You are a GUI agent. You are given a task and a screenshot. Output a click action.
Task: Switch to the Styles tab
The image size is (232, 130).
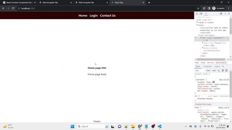[198, 66]
